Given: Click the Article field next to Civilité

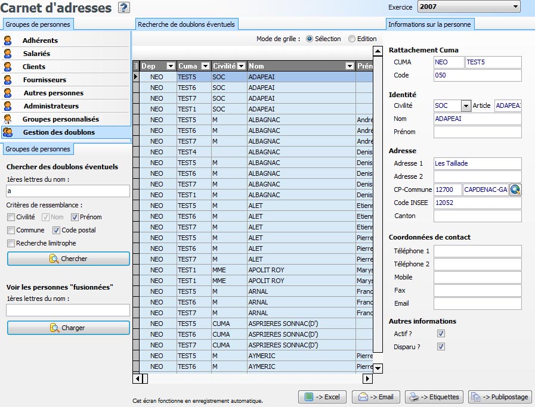Looking at the screenshot, I should (x=508, y=105).
